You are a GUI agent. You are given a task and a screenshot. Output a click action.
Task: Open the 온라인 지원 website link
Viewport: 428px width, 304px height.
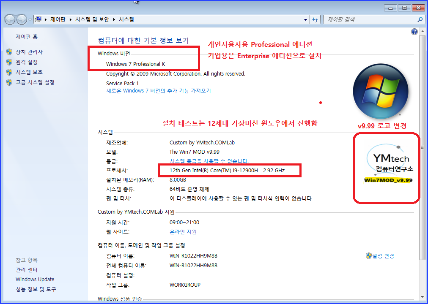183,232
